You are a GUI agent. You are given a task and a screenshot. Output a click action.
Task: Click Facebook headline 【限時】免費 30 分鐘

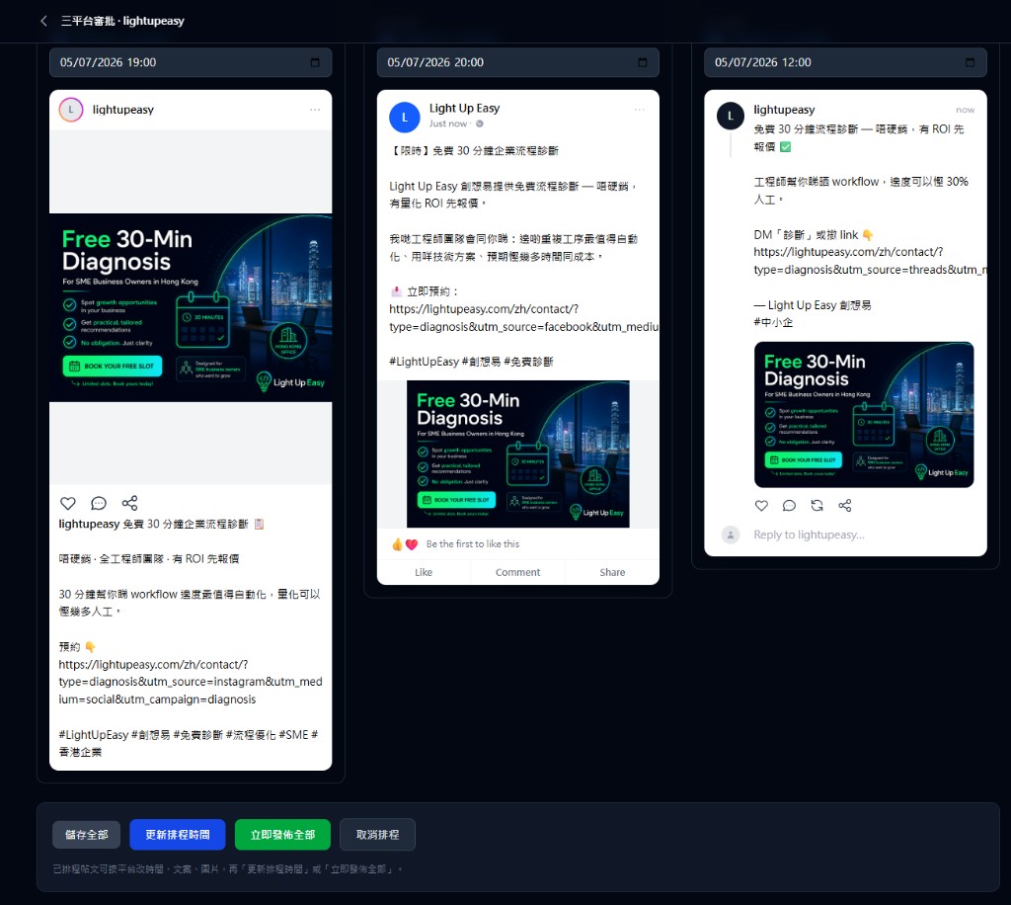(x=474, y=151)
